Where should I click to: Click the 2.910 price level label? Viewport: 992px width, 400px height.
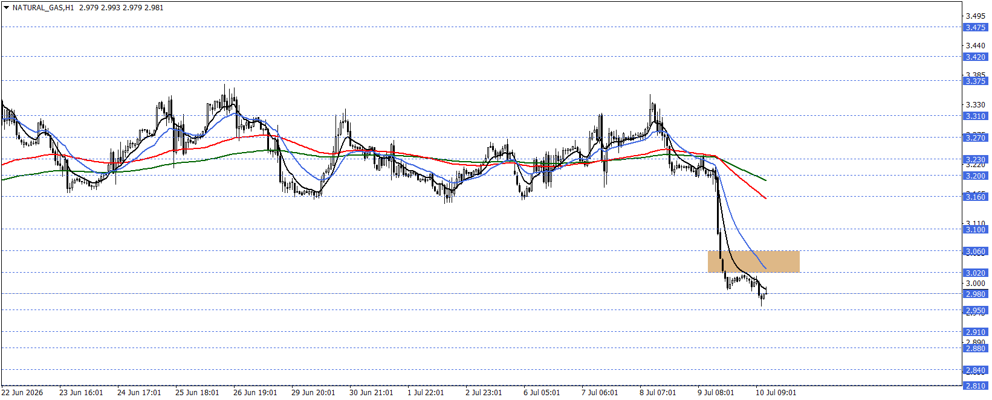click(975, 332)
